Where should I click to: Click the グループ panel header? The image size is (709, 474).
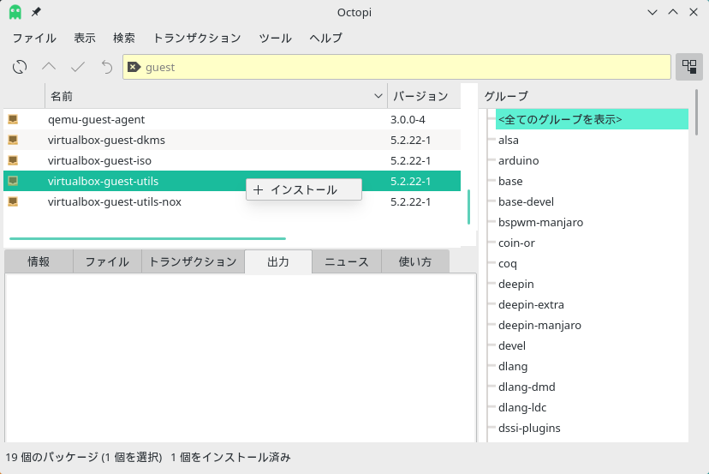(x=583, y=96)
